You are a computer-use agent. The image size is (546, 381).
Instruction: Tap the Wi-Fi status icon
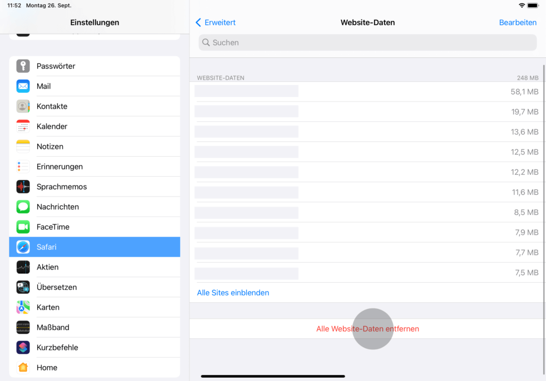(x=521, y=5)
